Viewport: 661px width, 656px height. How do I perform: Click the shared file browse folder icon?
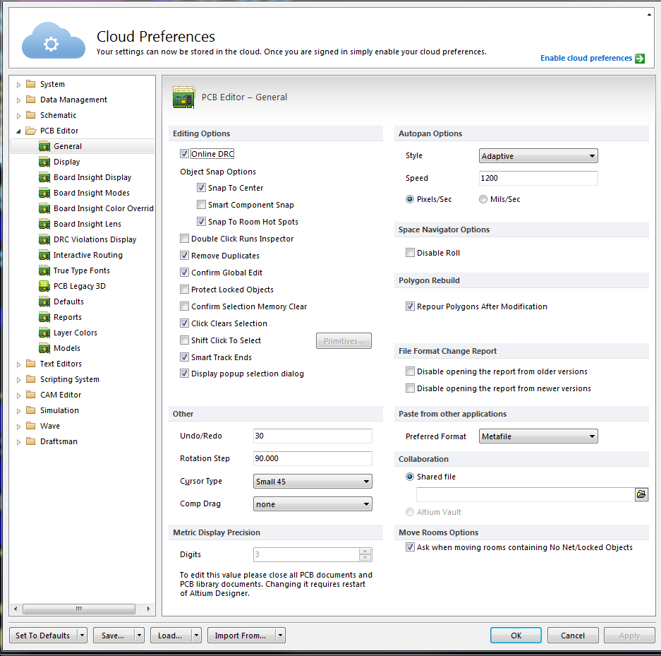(x=641, y=494)
